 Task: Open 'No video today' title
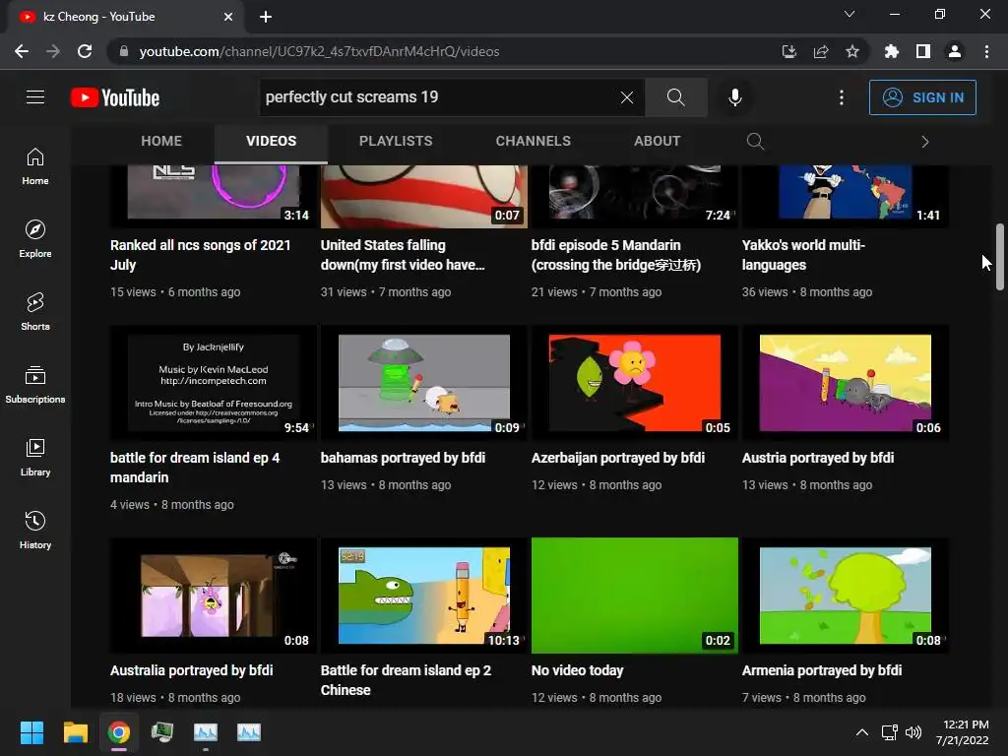pyautogui.click(x=577, y=670)
